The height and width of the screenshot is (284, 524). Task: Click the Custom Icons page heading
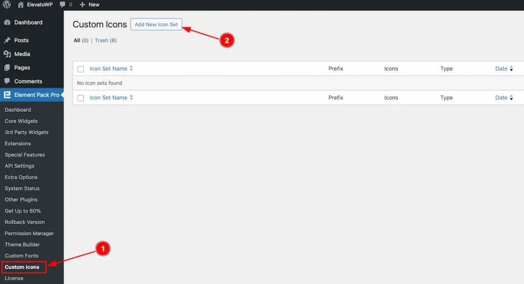coord(100,25)
